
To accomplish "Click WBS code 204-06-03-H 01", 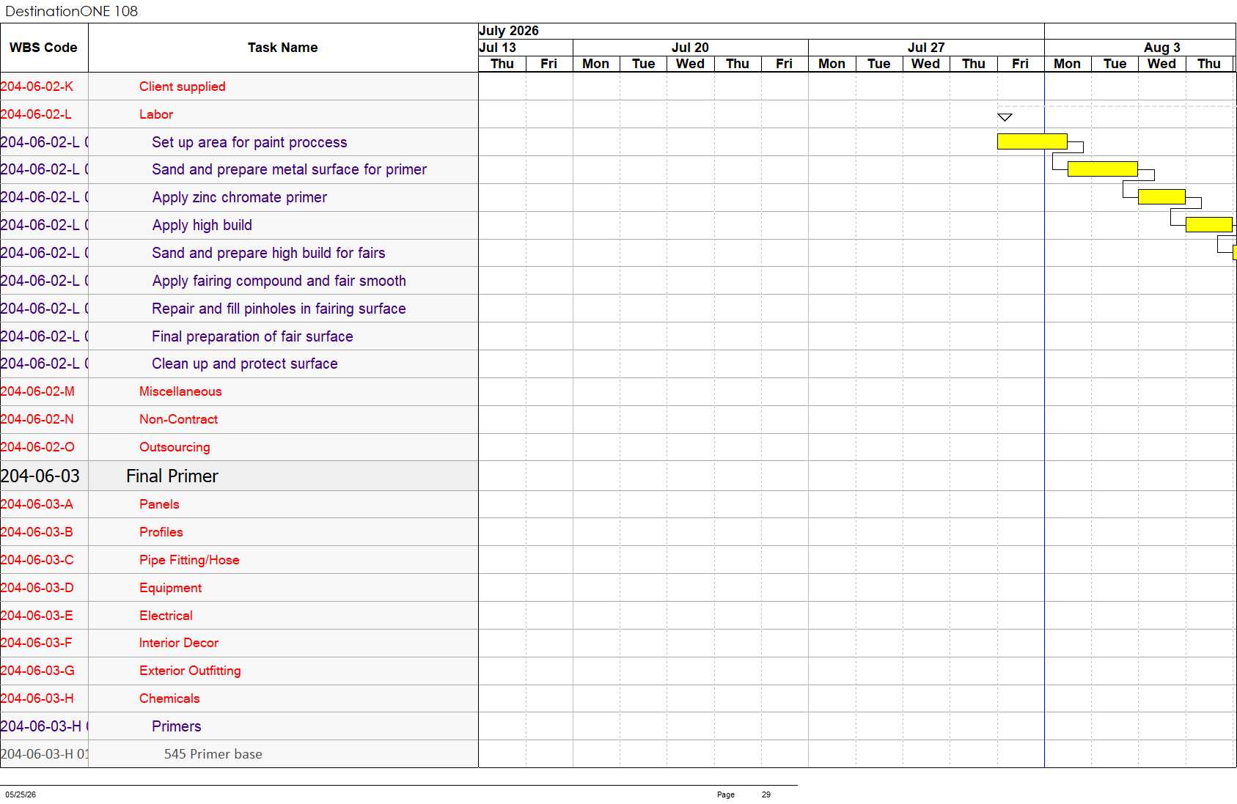I will (x=44, y=754).
